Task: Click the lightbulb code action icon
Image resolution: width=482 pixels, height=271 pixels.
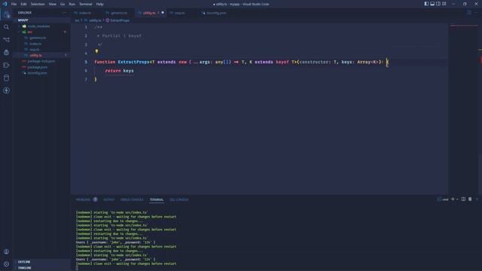Action: click(96, 51)
